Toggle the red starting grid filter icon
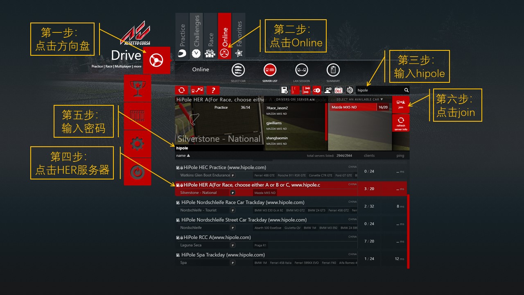 tap(306, 90)
